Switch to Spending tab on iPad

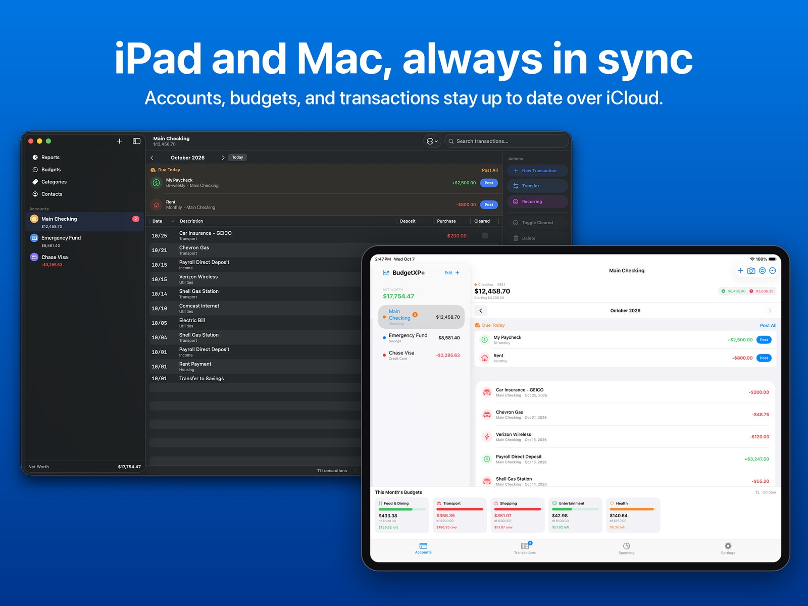pos(627,548)
